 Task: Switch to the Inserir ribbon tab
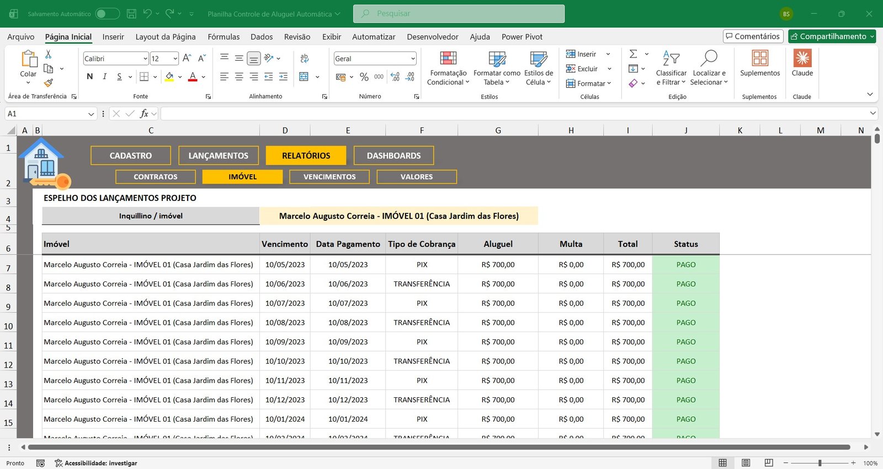[x=113, y=36]
